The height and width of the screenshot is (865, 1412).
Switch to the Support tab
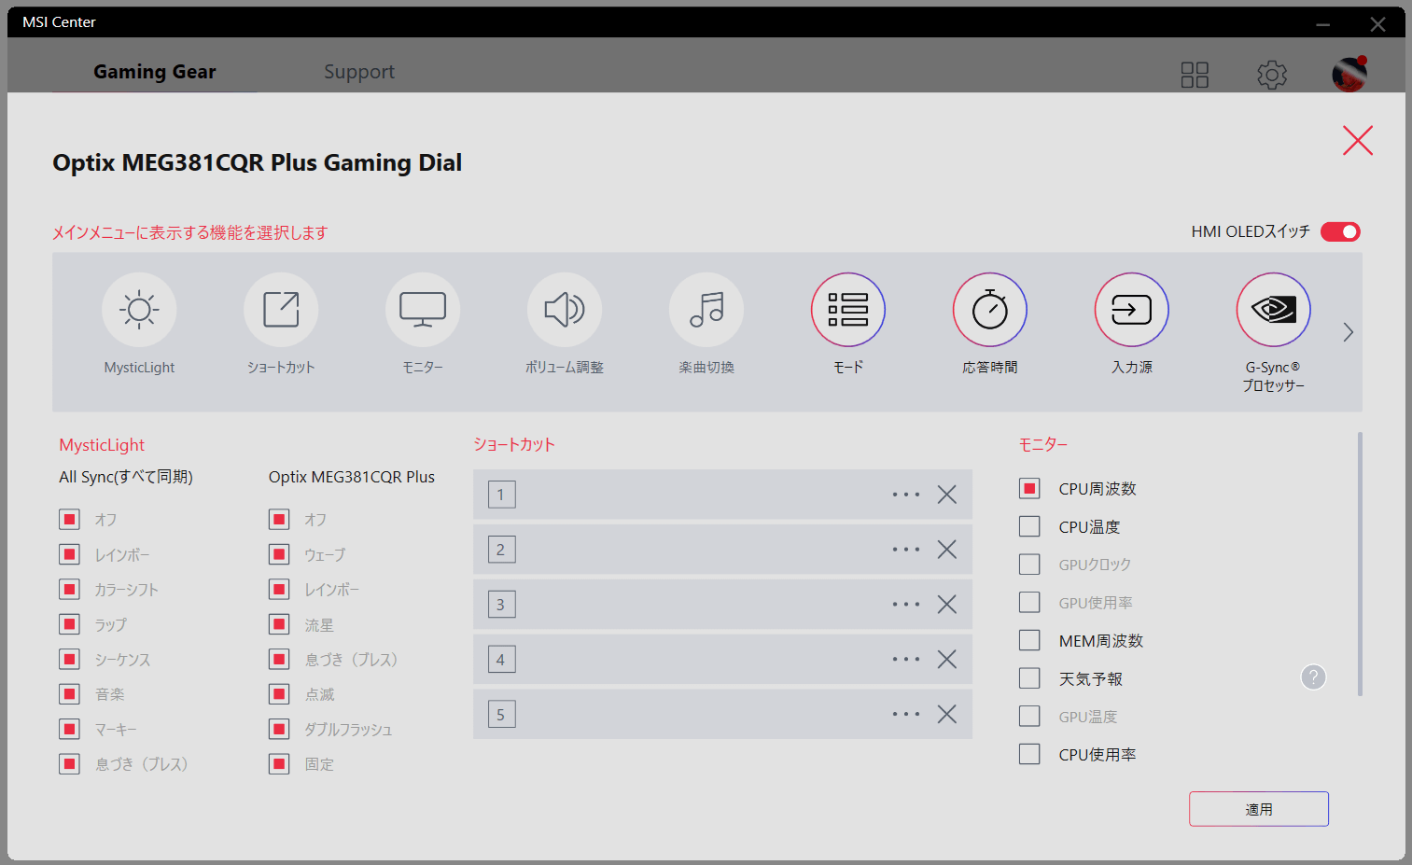359,72
